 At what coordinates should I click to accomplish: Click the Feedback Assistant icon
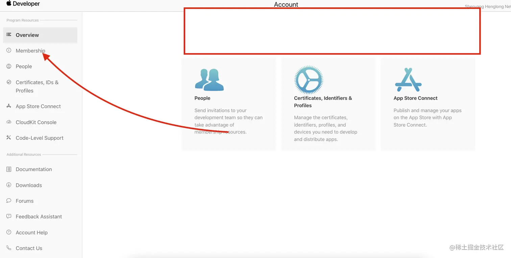(9, 216)
